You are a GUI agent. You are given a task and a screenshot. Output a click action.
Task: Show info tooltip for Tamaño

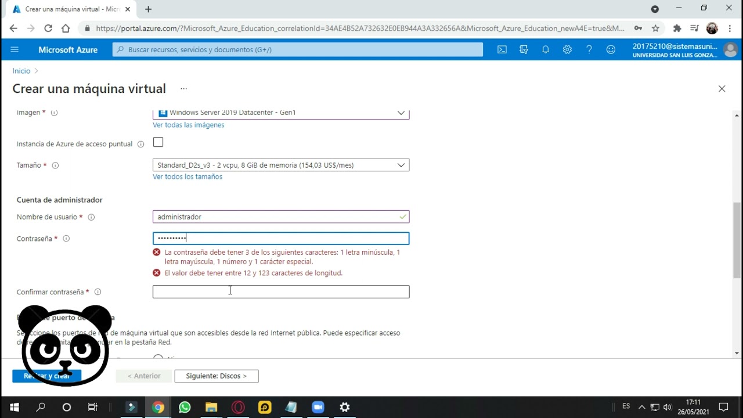pos(55,165)
